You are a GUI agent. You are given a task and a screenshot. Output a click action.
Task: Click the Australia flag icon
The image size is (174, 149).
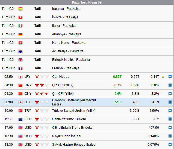pos(20,51)
